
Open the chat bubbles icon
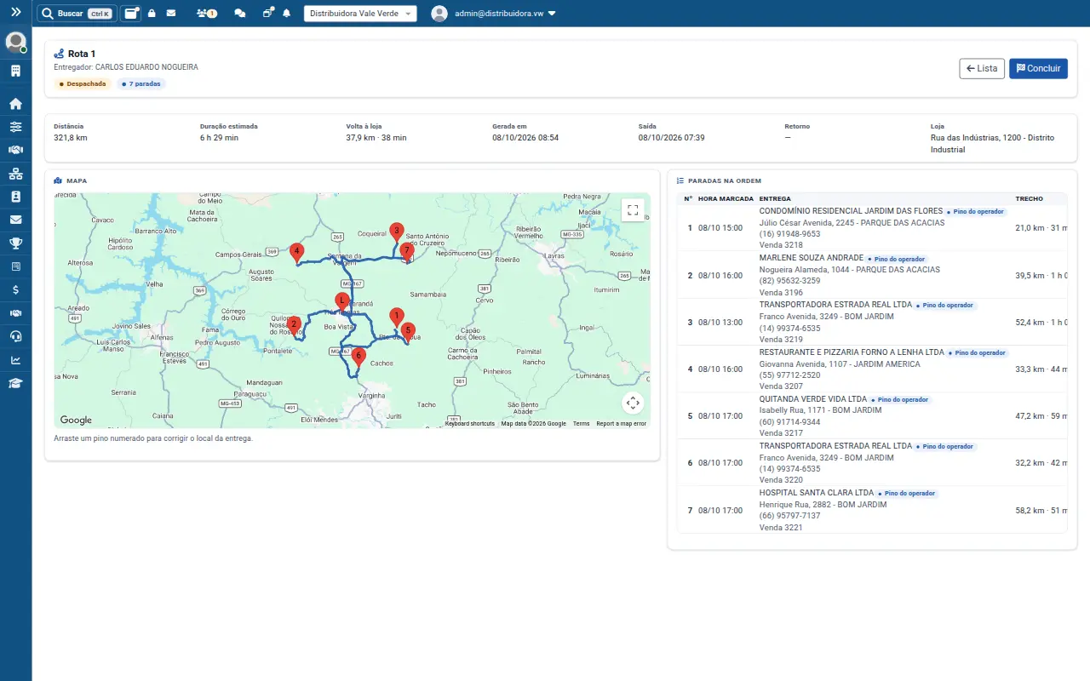pyautogui.click(x=240, y=14)
